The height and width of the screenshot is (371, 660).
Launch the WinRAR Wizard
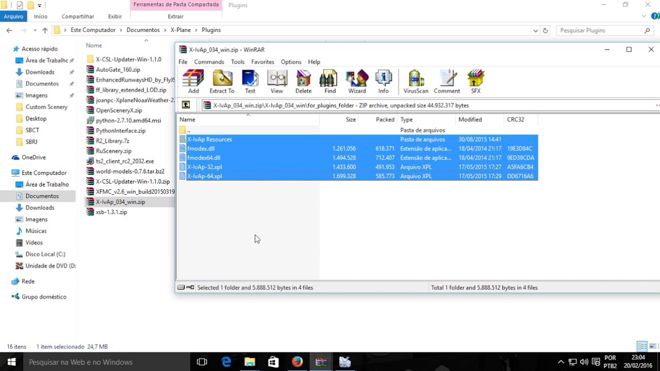(x=357, y=82)
